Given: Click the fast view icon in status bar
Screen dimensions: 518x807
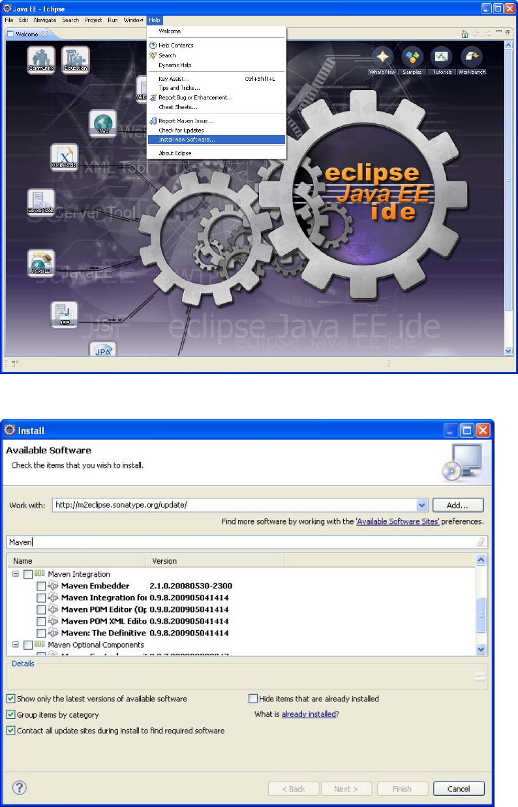Looking at the screenshot, I should pos(14,365).
